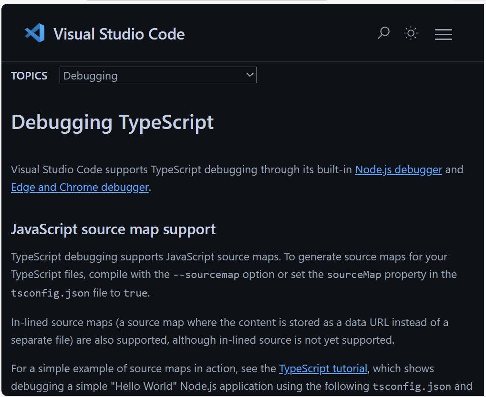Viewport: 486px width, 397px height.
Task: Select the JavaScript source map support heading
Action: click(113, 229)
